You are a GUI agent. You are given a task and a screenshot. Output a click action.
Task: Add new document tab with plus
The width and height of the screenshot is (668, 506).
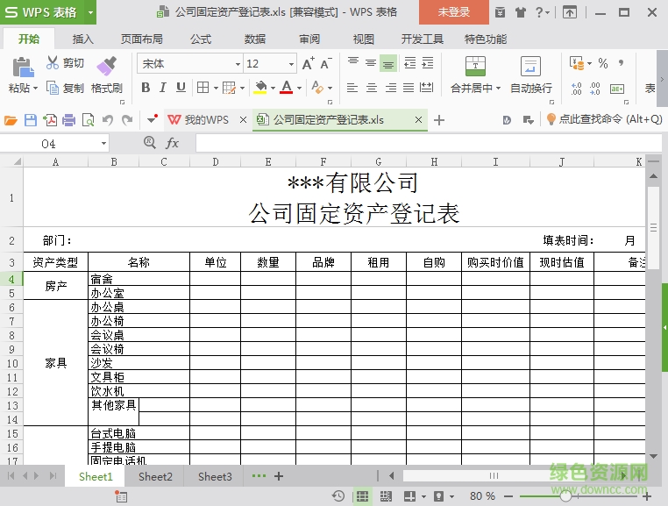click(439, 120)
